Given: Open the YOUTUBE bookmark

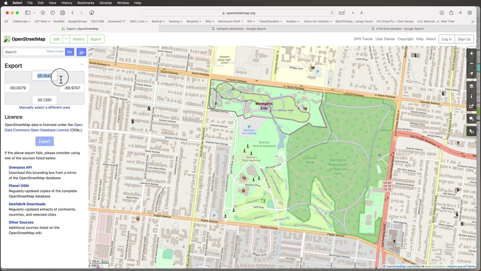Looking at the screenshot, I should tap(97, 21).
